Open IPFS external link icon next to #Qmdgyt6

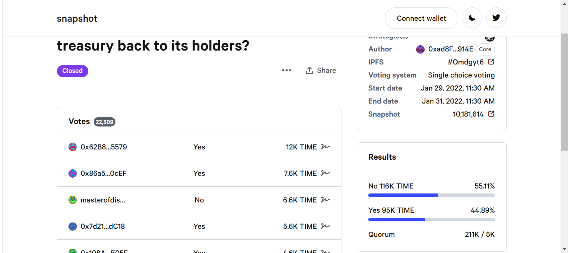coord(491,62)
